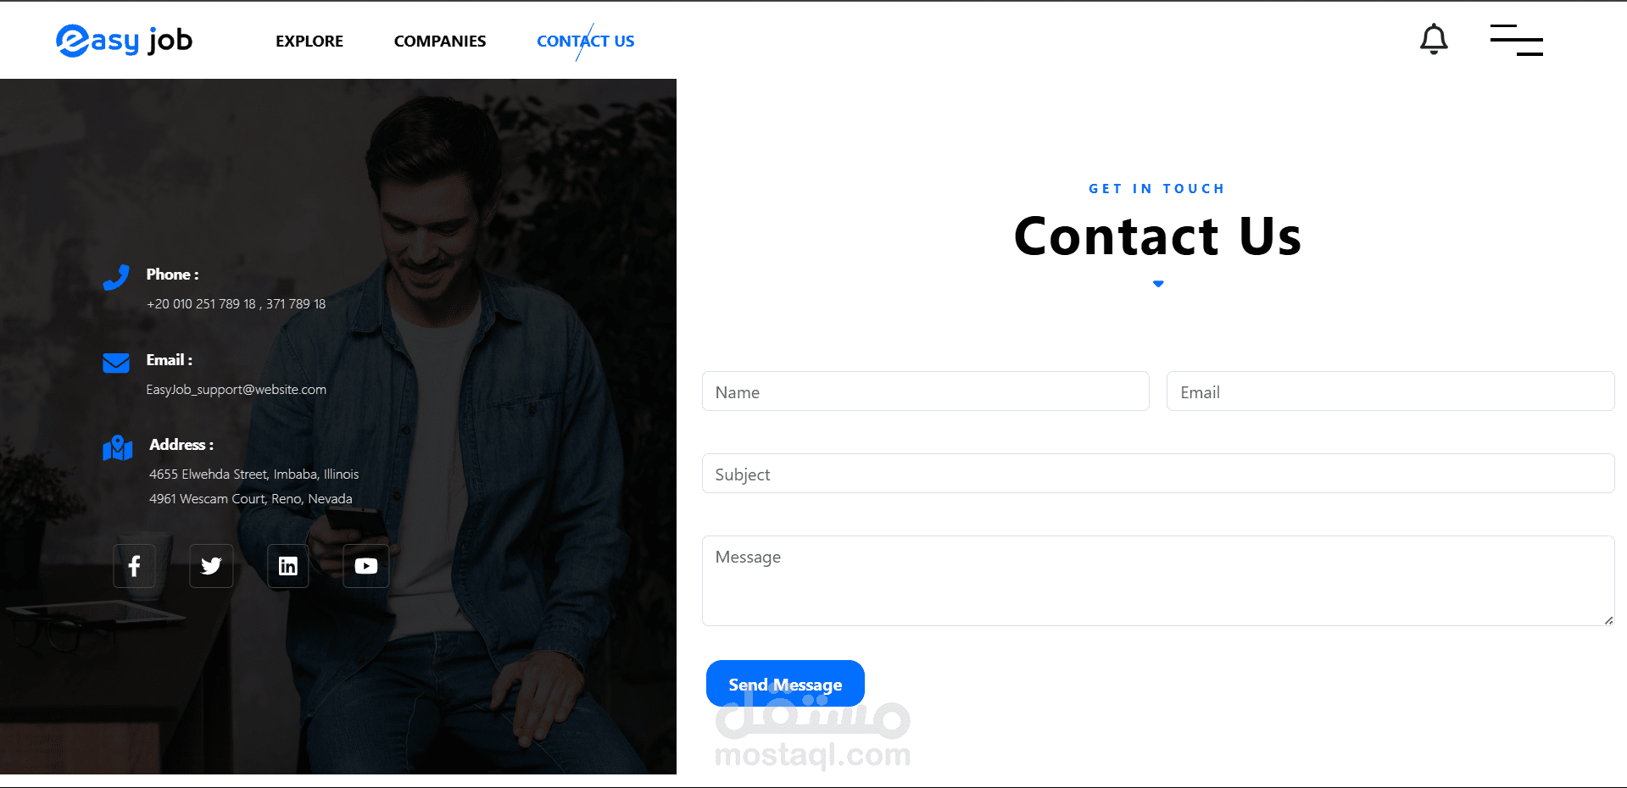Click the blue envelope email icon

[x=116, y=363]
